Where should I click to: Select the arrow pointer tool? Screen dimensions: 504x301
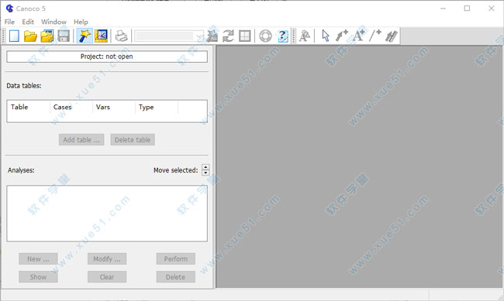[x=326, y=36]
